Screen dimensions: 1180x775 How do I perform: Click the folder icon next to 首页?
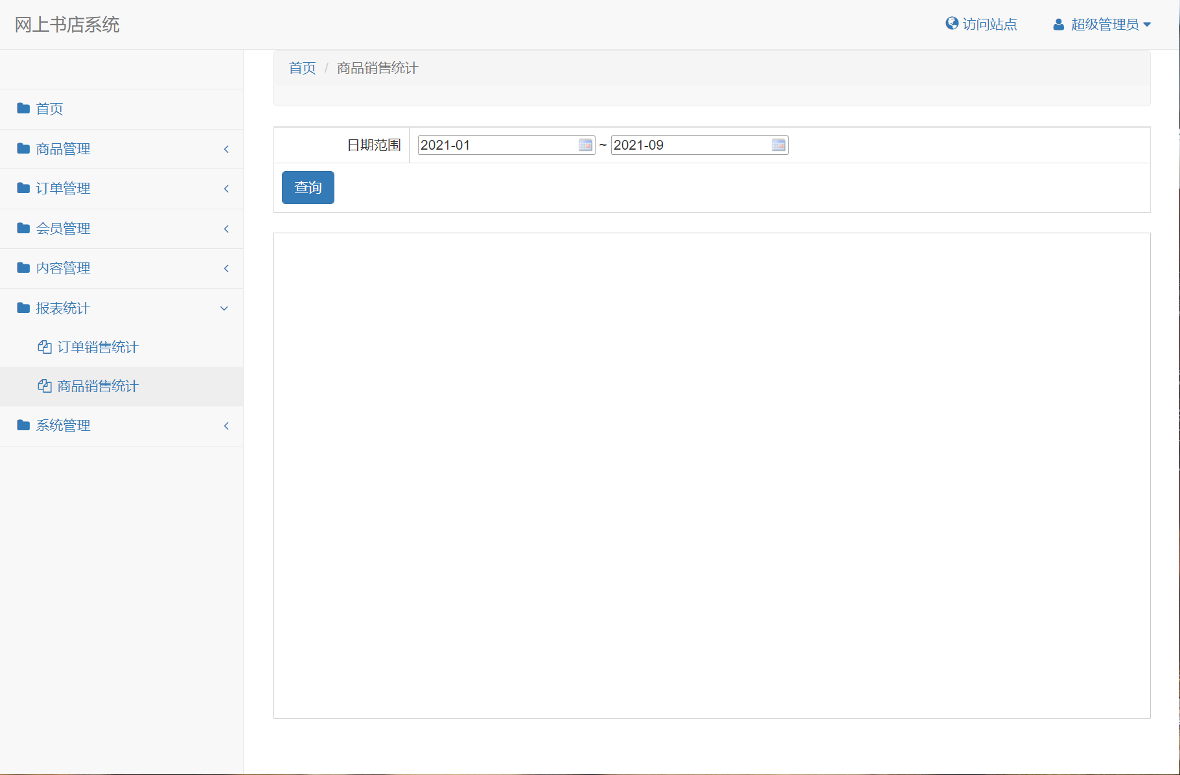coord(23,108)
